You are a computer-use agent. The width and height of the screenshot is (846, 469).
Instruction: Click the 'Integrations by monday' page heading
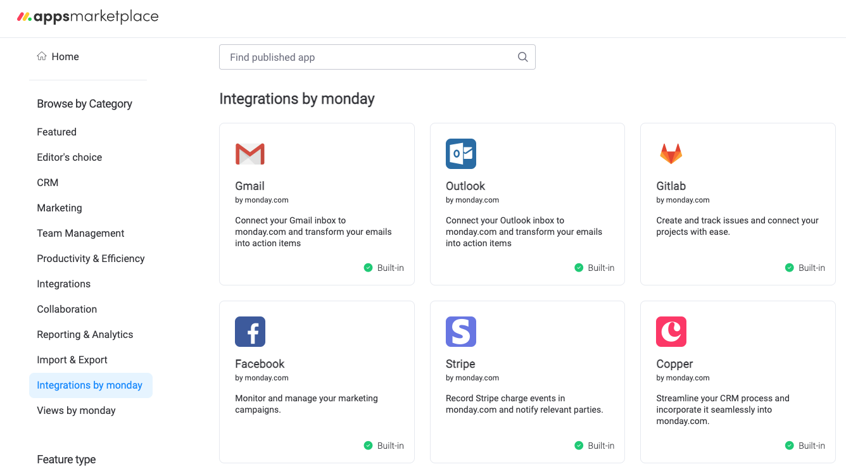pos(297,99)
